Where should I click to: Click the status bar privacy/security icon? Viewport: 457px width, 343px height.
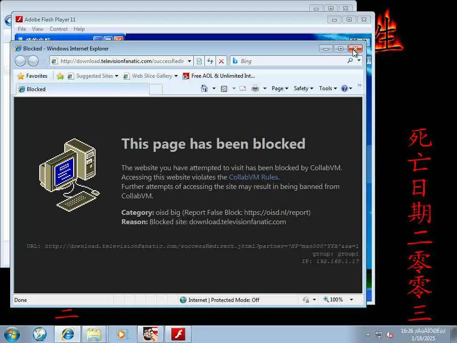[x=306, y=300]
